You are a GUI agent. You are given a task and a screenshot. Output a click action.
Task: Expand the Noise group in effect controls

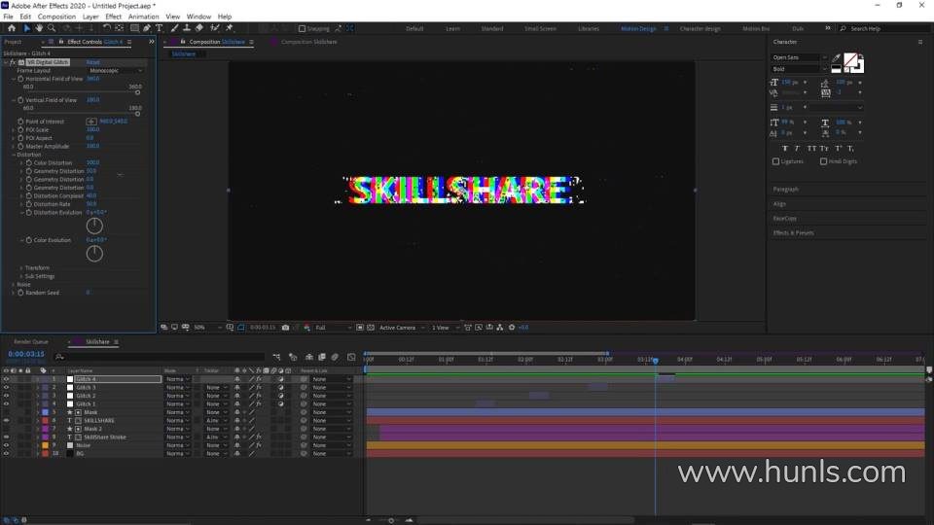click(13, 285)
